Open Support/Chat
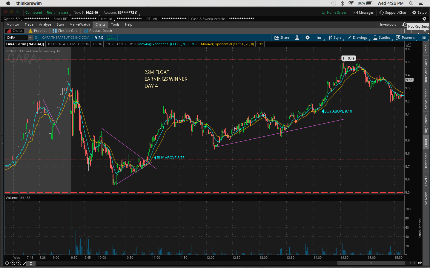 pos(393,13)
